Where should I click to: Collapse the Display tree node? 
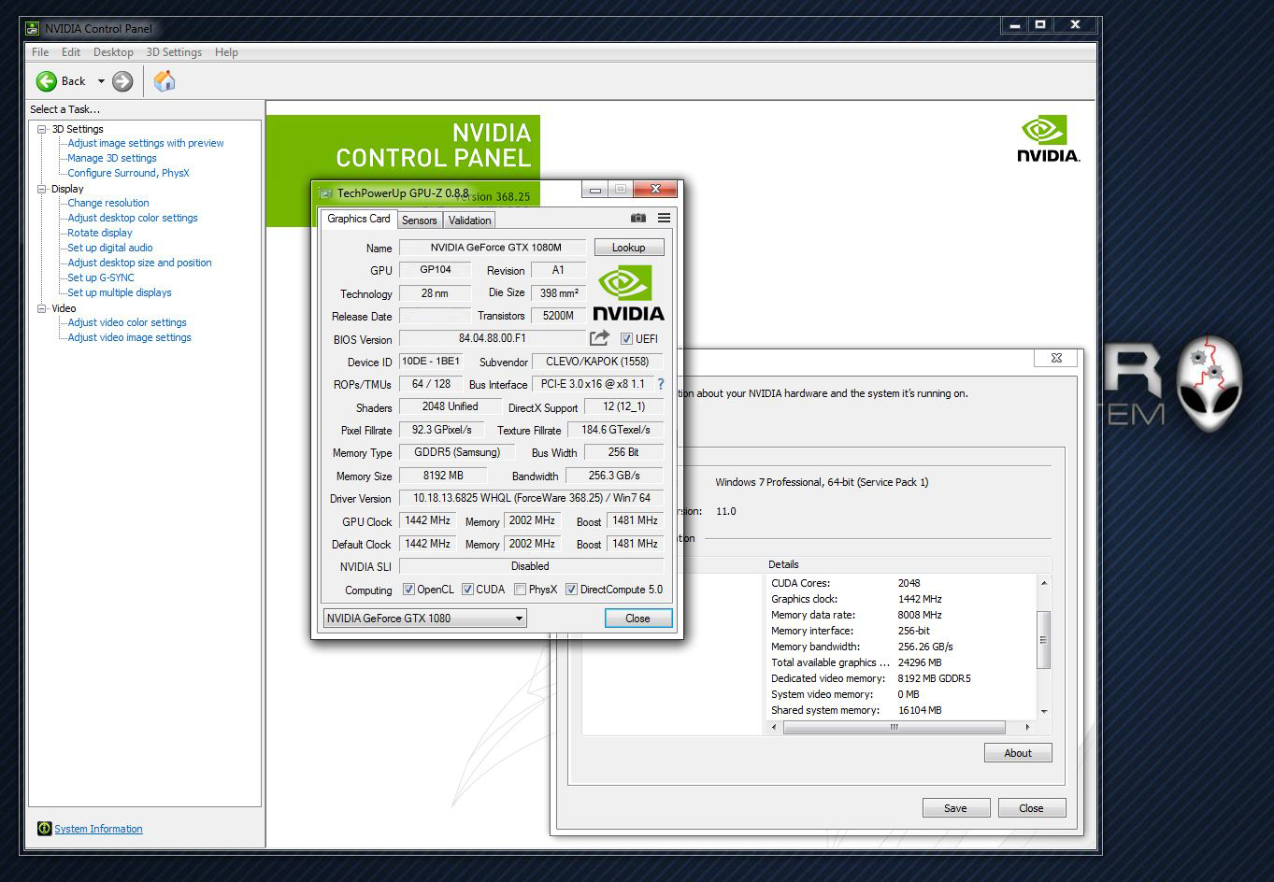(x=41, y=189)
